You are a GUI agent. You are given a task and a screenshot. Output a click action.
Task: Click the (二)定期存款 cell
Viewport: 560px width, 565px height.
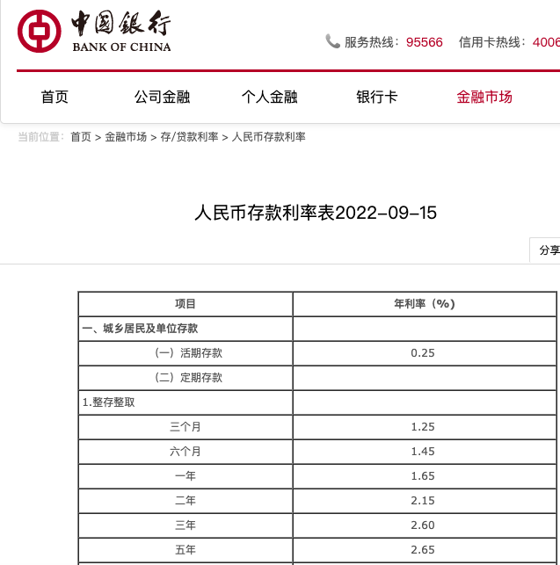click(185, 378)
